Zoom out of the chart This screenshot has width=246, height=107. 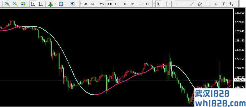pos(15,4)
